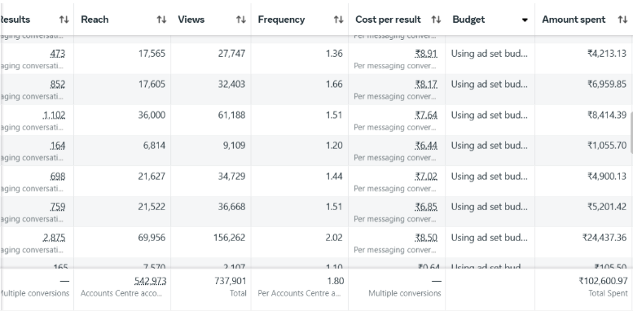Viewport: 633px width, 311px height.
Task: Select frequency value 1.20
Action: 334,146
